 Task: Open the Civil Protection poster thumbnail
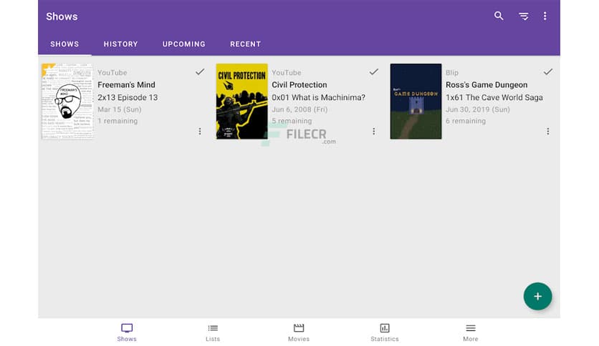pyautogui.click(x=241, y=102)
